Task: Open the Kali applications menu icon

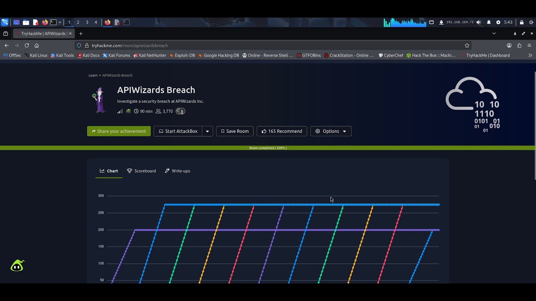Action: 5,22
